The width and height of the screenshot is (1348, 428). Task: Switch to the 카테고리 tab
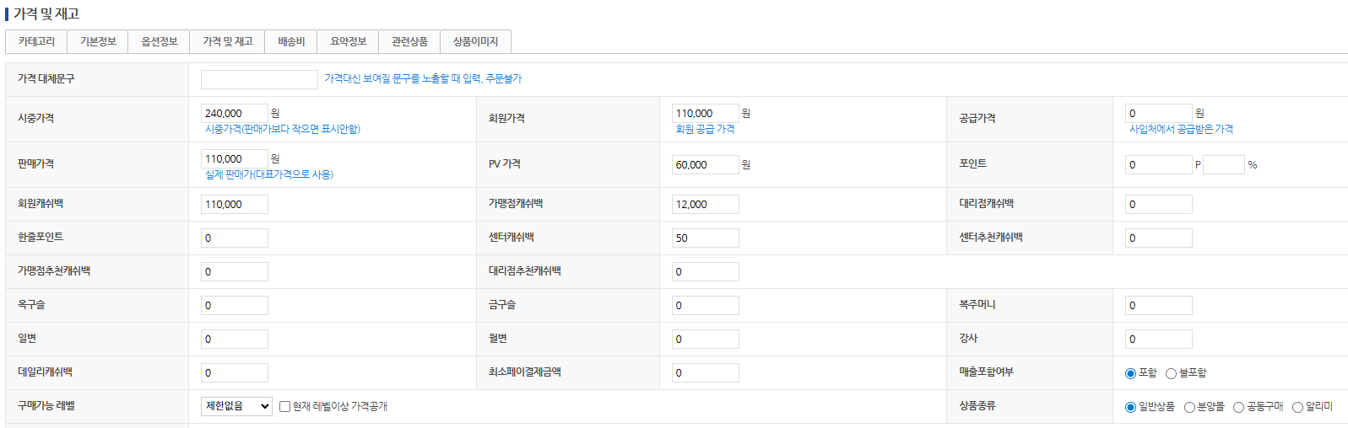click(x=36, y=41)
